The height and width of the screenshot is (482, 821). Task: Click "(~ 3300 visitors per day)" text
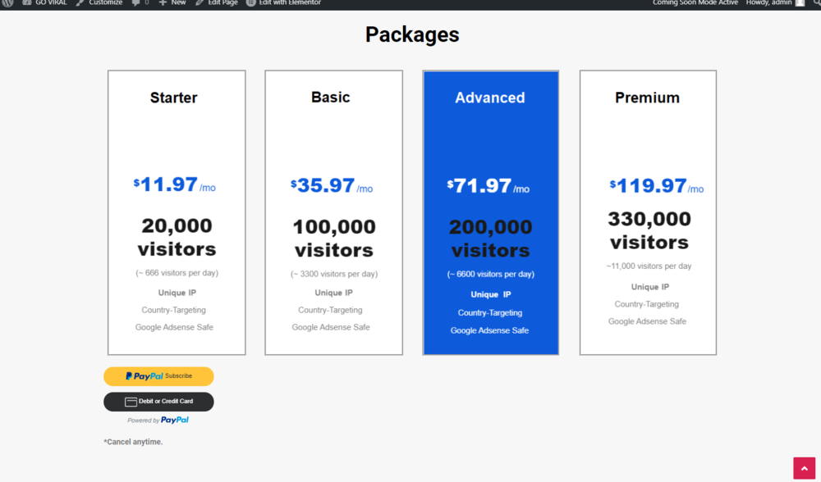click(334, 274)
